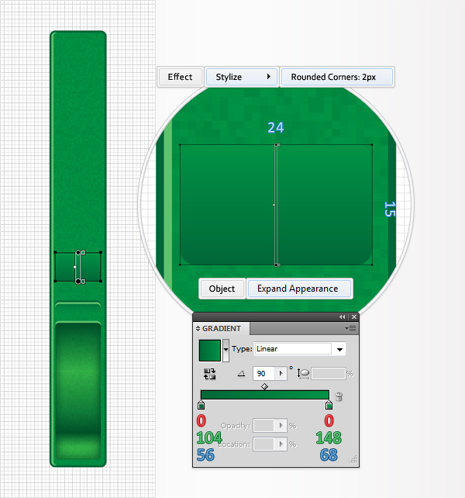Click the "15" height label
Viewport: 465px width, 498px height.
(390, 209)
